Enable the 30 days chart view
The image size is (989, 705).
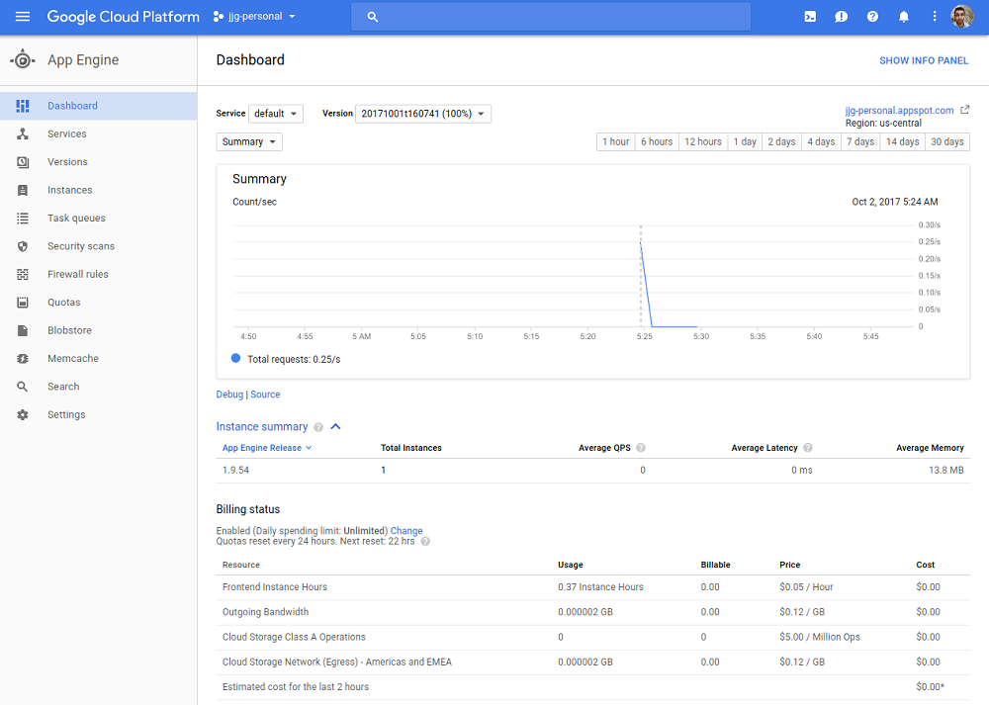(946, 141)
